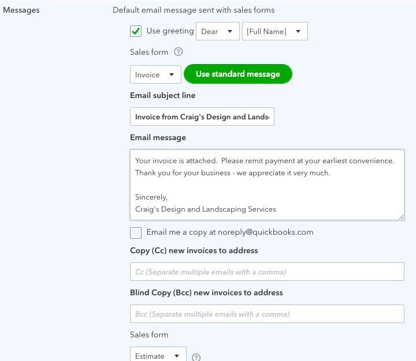Click inside the Email message text area

pyautogui.click(x=266, y=185)
